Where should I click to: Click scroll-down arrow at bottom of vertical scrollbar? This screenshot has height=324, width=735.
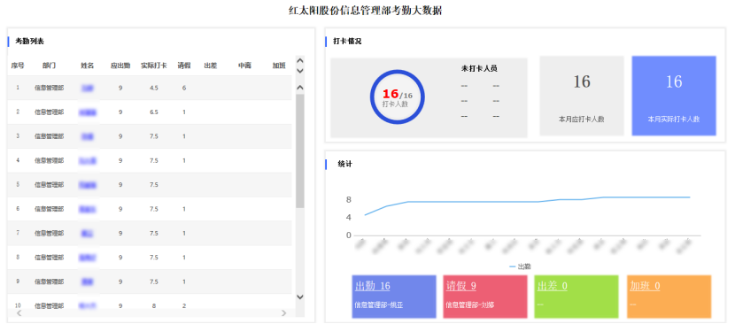[300, 297]
